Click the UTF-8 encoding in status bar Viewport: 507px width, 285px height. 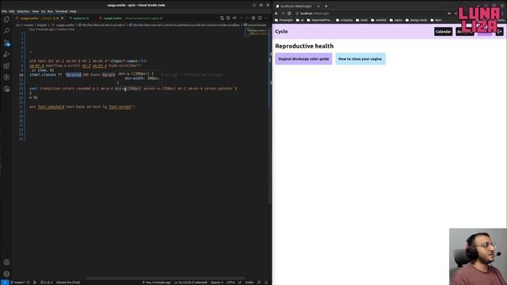point(231,282)
